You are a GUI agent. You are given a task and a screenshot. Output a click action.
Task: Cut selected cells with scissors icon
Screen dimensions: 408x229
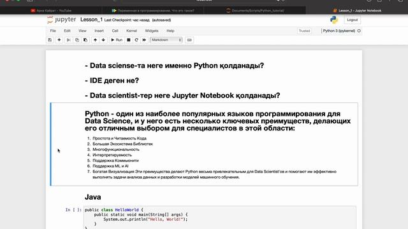[69, 40]
